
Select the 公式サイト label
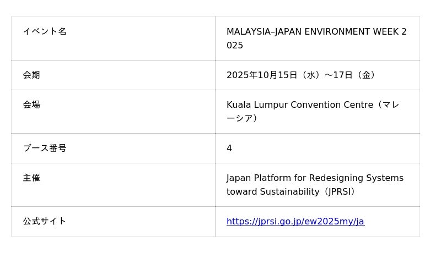pyautogui.click(x=45, y=222)
